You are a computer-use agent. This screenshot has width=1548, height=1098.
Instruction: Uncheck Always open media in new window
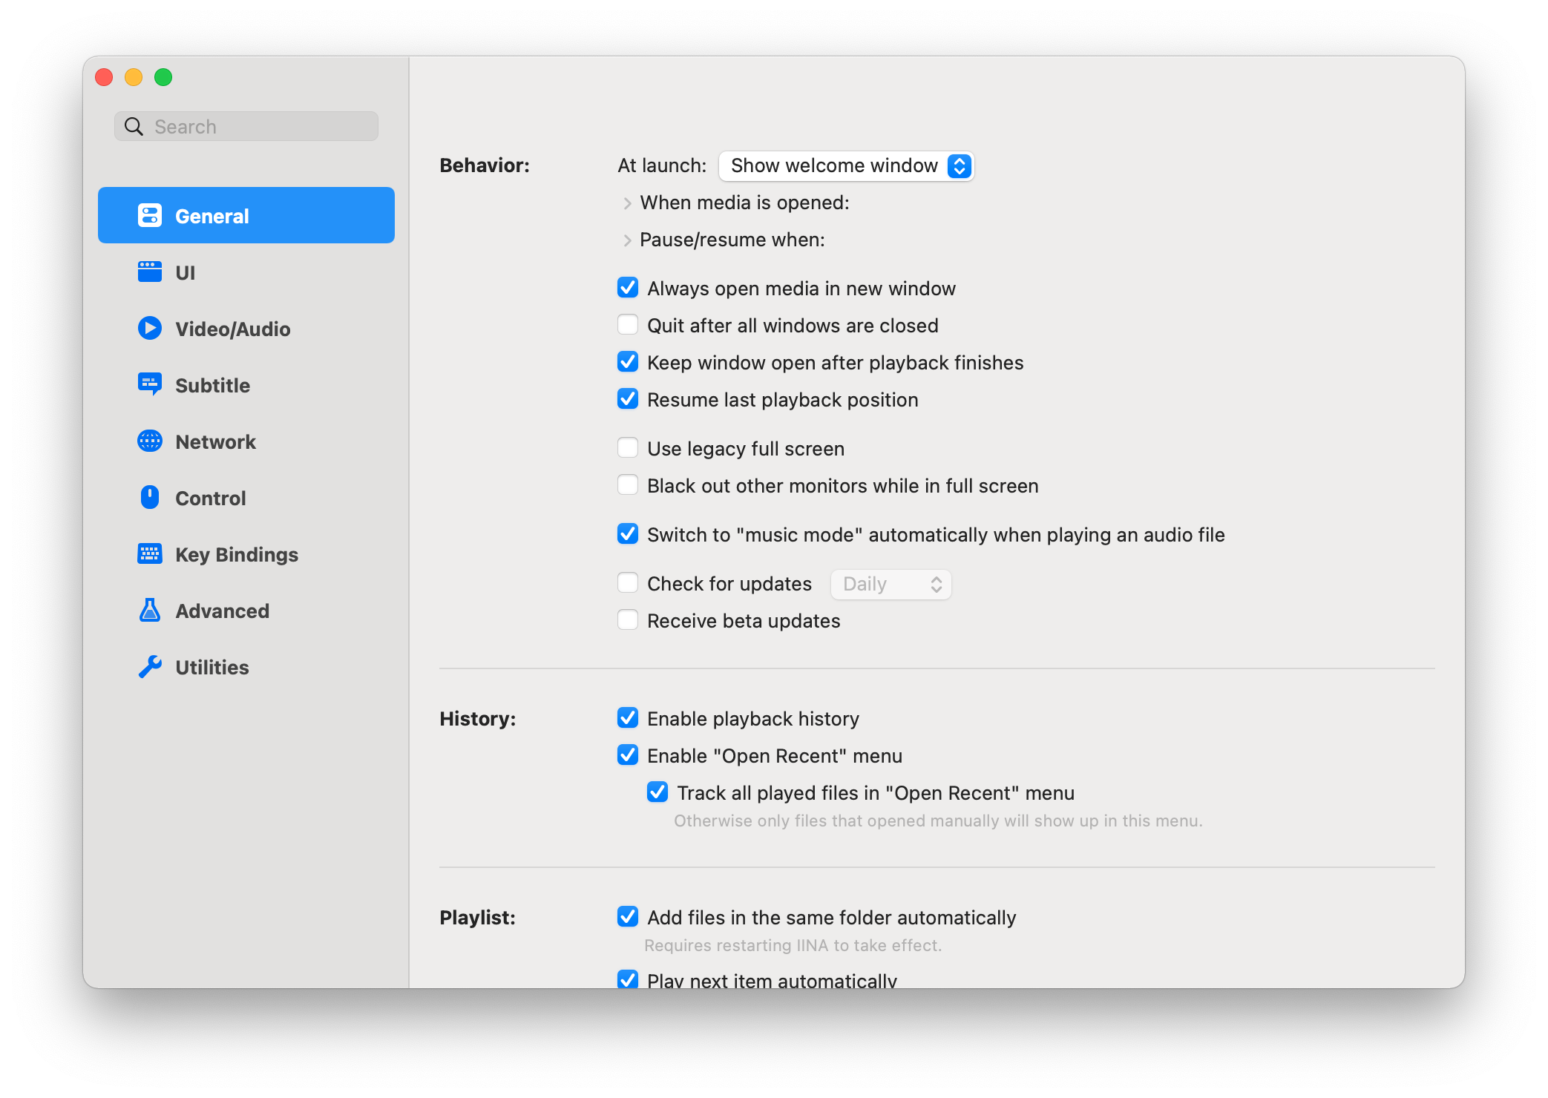[628, 288]
